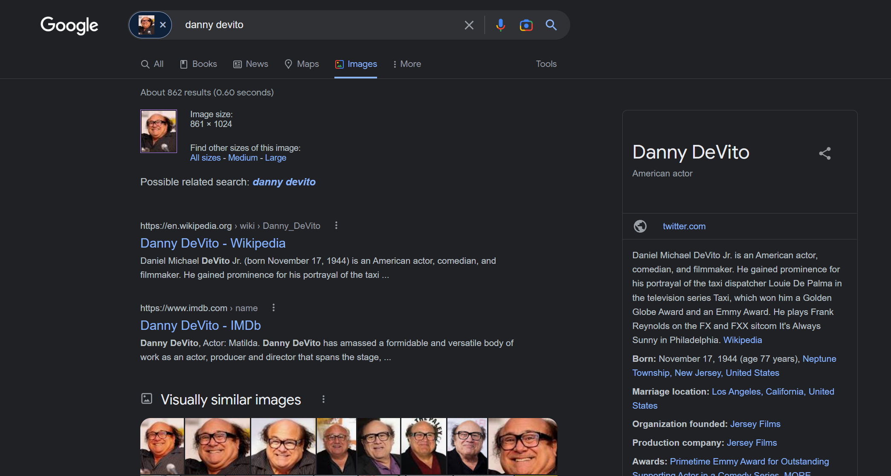Open the Tools options

click(546, 64)
